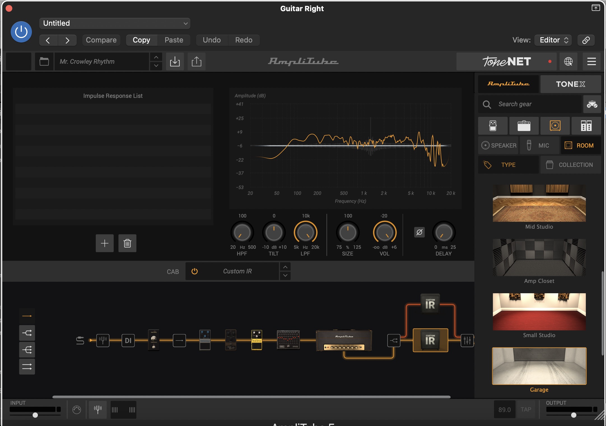Open the preset browser folder icon
The width and height of the screenshot is (606, 426).
pos(44,61)
